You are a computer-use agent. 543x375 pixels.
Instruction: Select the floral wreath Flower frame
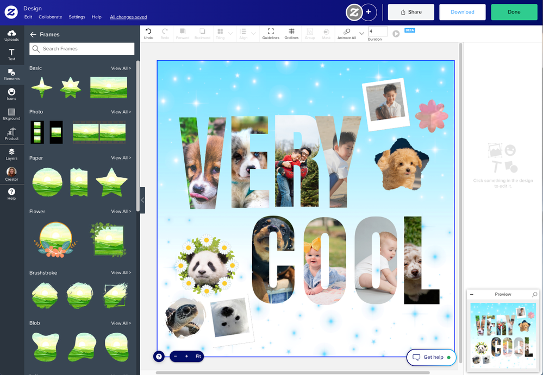coord(55,239)
